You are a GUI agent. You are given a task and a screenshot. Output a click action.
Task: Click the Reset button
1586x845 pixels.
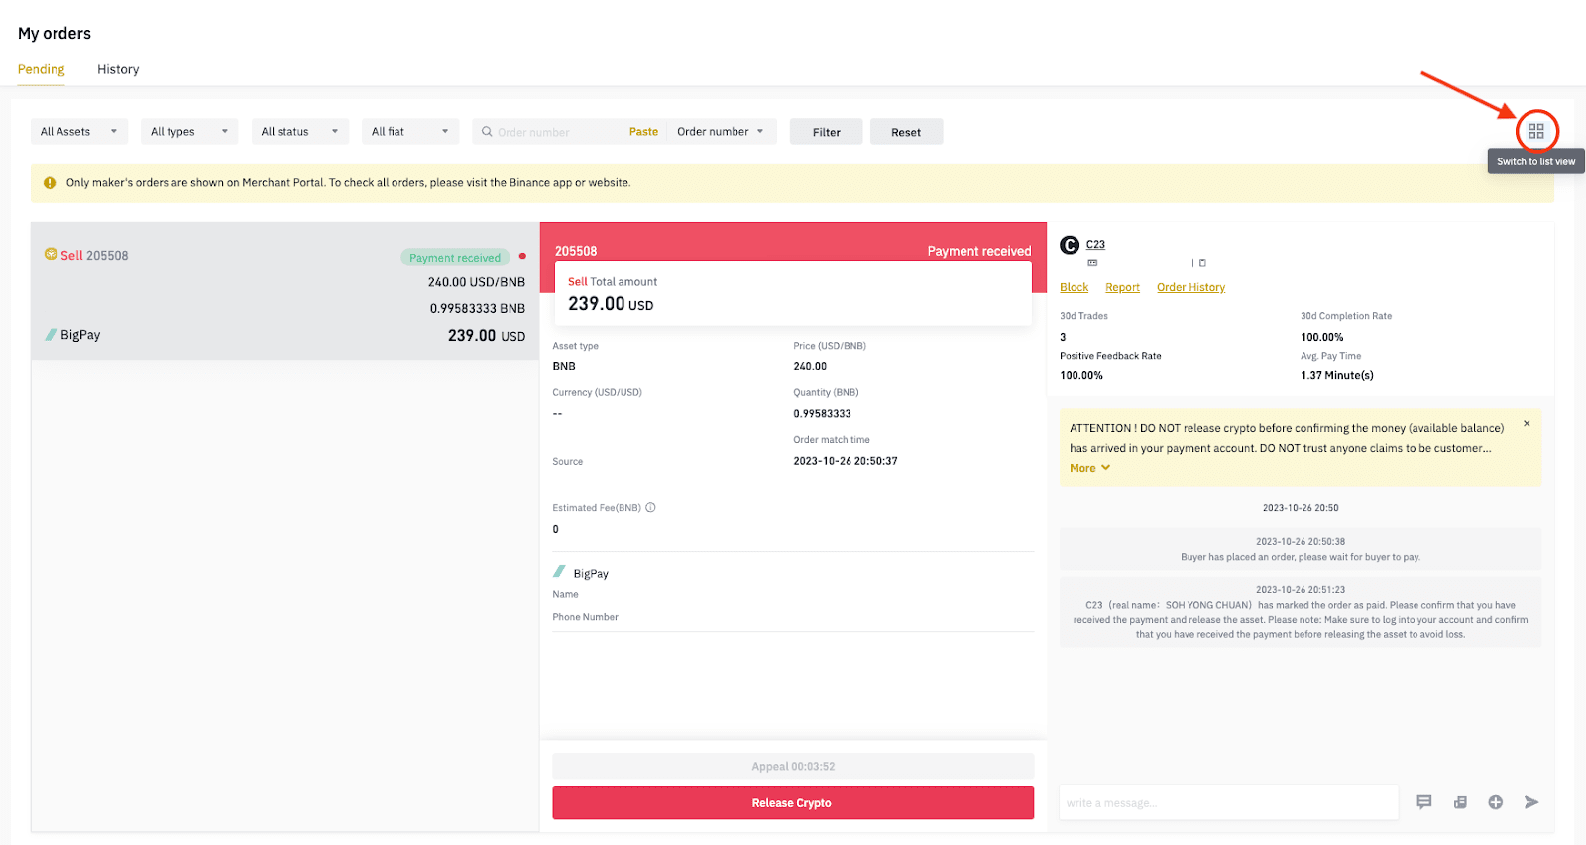point(906,132)
